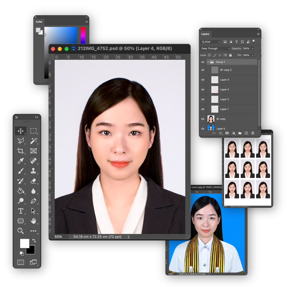Select the Polygonal Lasso tool
This screenshot has width=287, height=287.
click(21, 141)
